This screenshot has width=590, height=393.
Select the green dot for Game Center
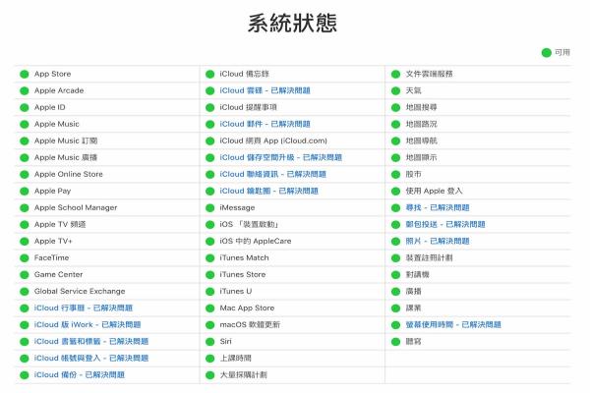tap(25, 275)
